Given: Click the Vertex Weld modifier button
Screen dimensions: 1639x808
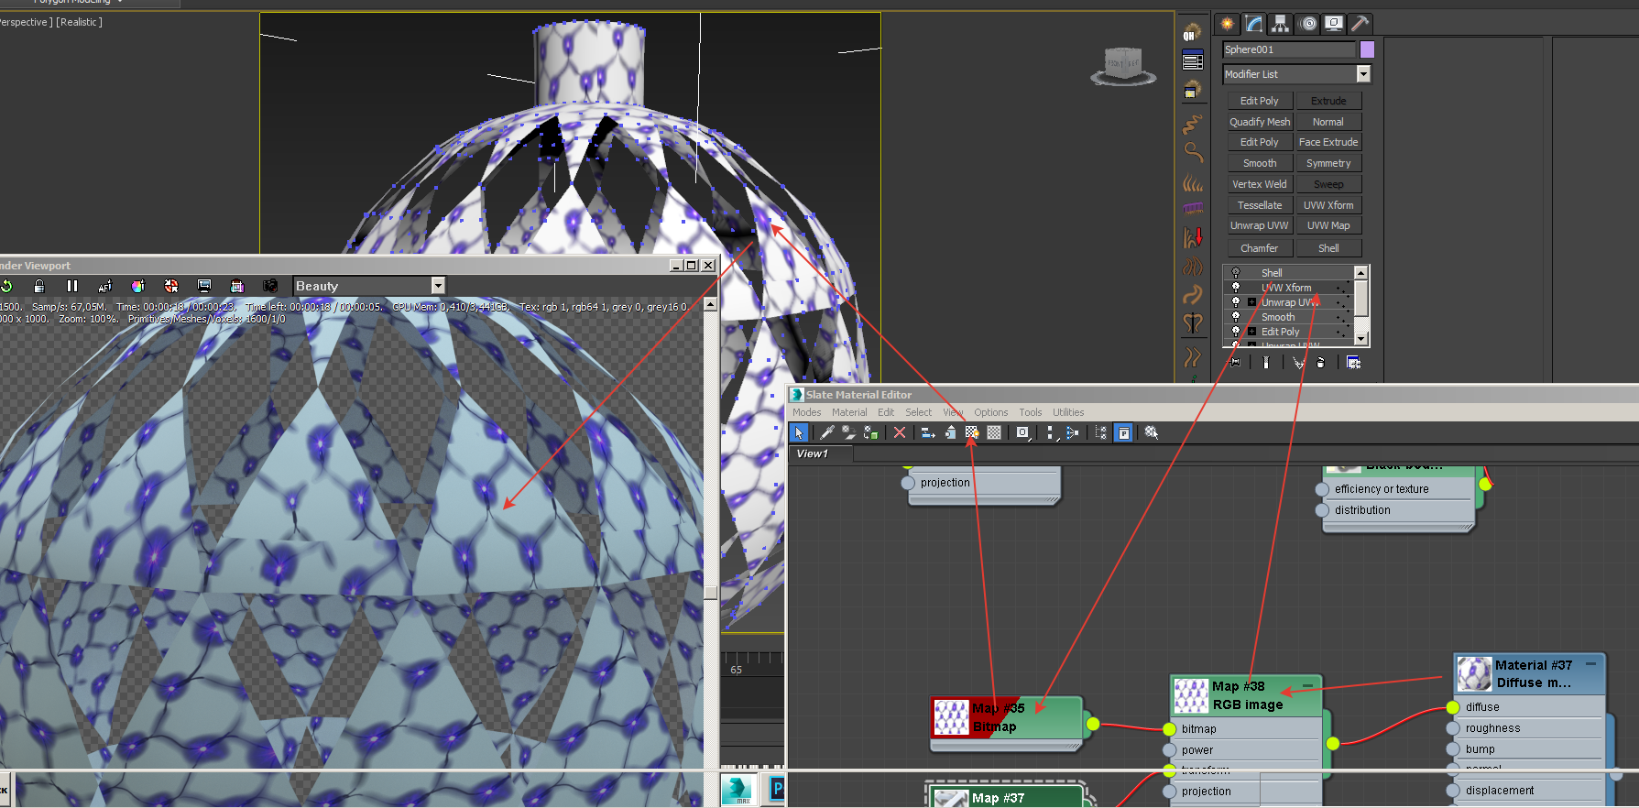Looking at the screenshot, I should click(x=1260, y=184).
